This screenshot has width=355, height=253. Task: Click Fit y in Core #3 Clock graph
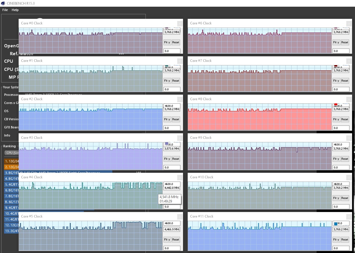167,159
